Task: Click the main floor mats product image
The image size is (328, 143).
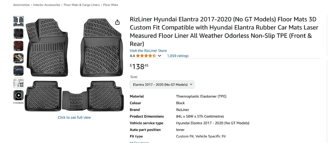Action: click(x=74, y=64)
